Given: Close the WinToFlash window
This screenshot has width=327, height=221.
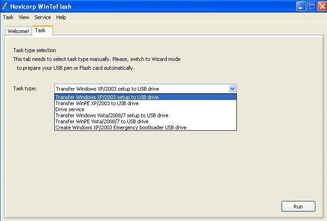Looking at the screenshot, I should tap(322, 7).
